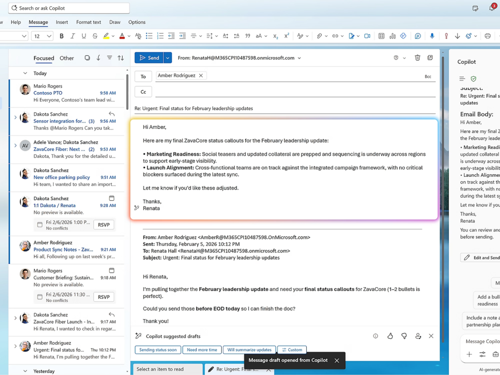Attach a file using the paperclip icon
This screenshot has height=375, width=500.
319,35
